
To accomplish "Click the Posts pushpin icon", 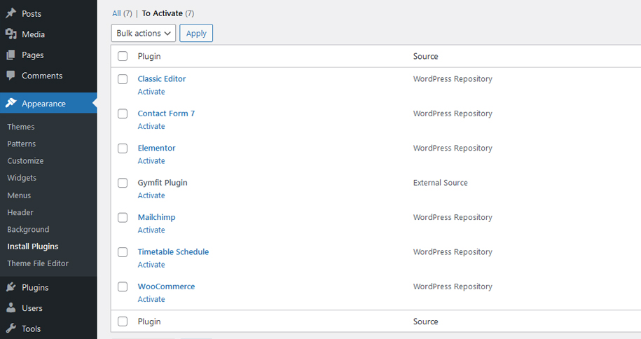I will point(11,13).
